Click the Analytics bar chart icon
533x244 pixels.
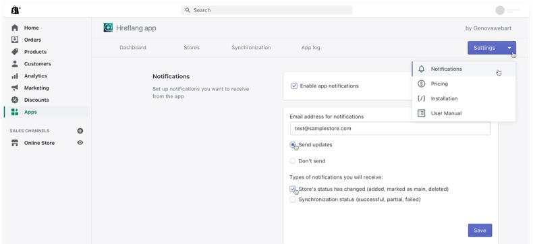click(15, 76)
